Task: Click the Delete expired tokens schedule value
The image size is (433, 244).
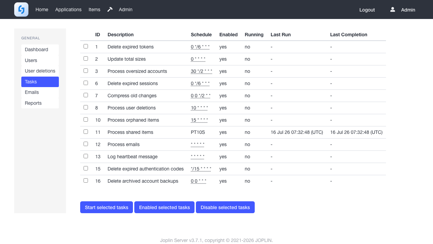Action: (200, 47)
